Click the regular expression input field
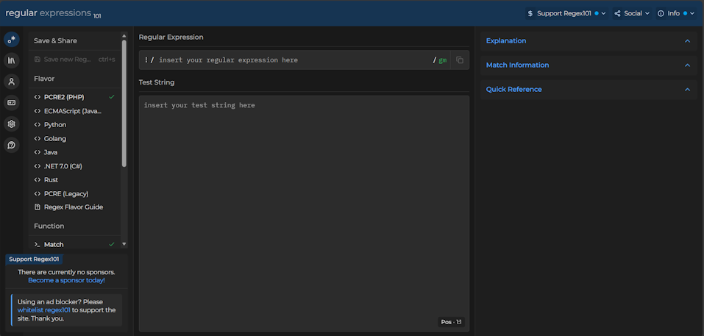The width and height of the screenshot is (704, 336). (x=294, y=60)
